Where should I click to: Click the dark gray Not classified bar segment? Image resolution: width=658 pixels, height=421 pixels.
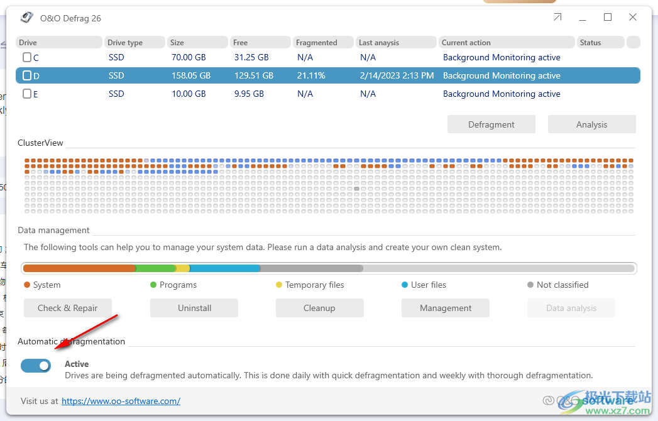coord(312,268)
